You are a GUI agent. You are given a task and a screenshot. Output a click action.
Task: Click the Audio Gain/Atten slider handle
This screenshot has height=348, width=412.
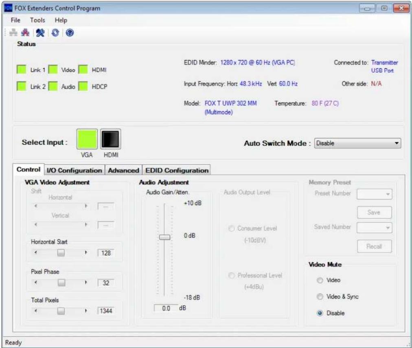165,237
